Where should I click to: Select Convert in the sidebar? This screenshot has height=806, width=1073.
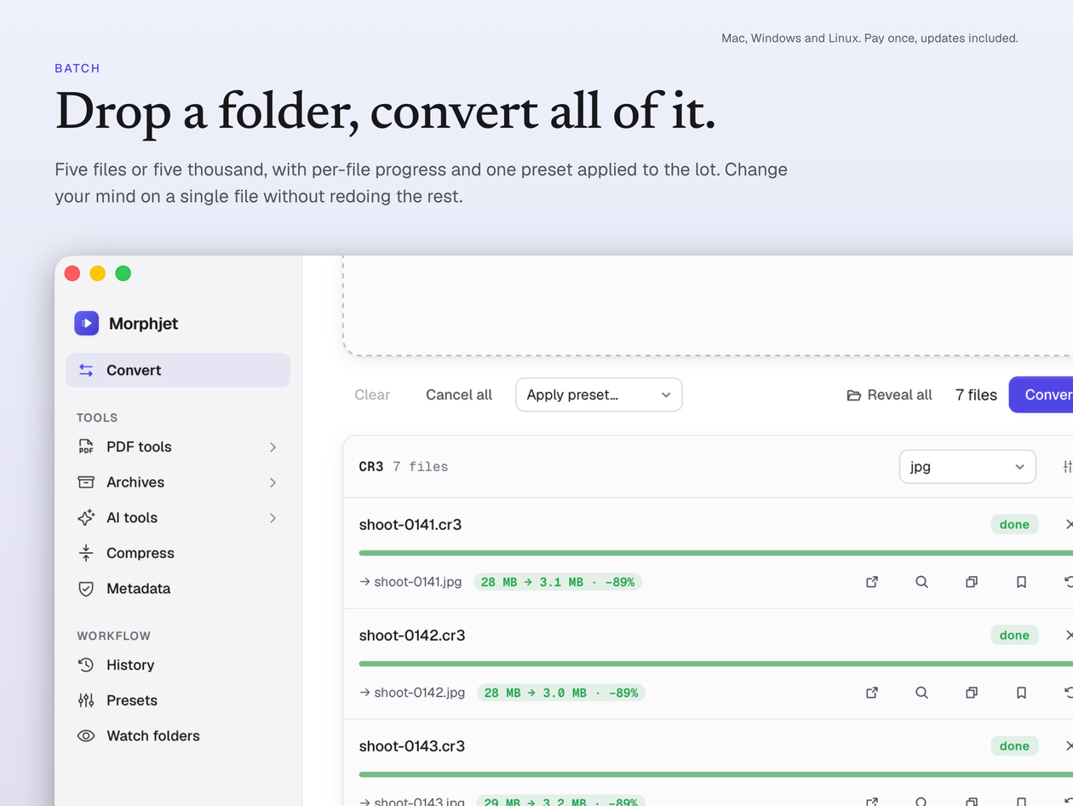178,370
